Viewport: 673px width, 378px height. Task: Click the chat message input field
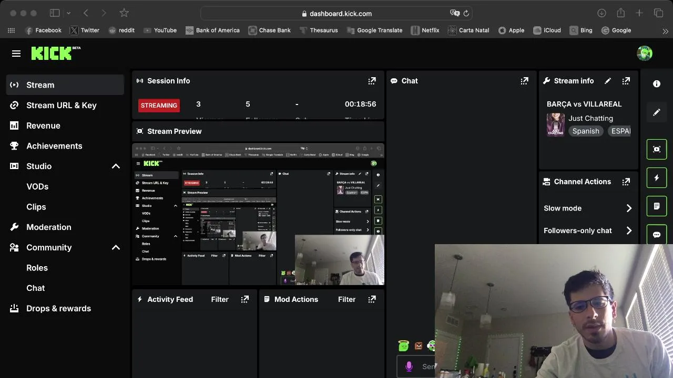[x=416, y=366]
